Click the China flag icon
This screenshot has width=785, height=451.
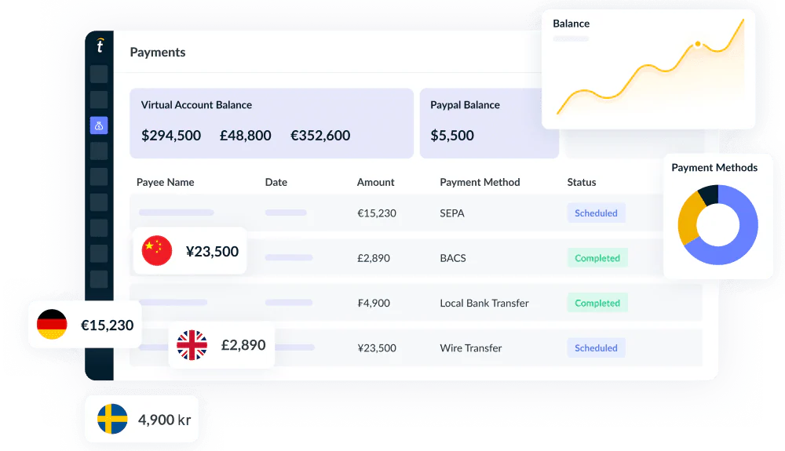pos(157,250)
